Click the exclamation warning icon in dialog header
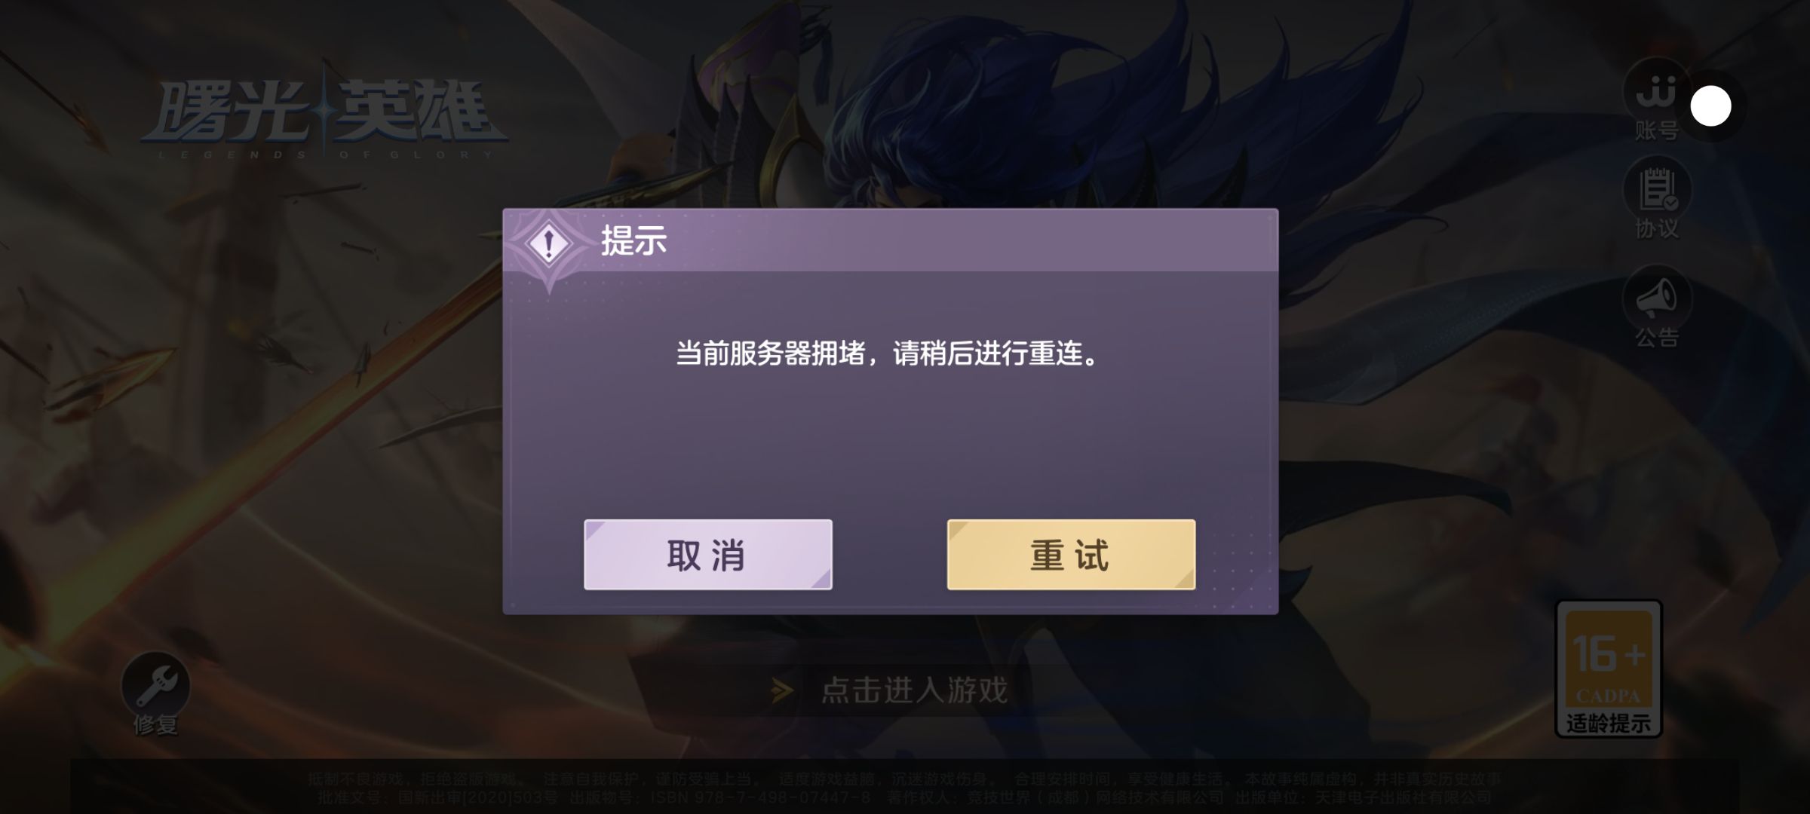This screenshot has width=1810, height=814. click(549, 243)
